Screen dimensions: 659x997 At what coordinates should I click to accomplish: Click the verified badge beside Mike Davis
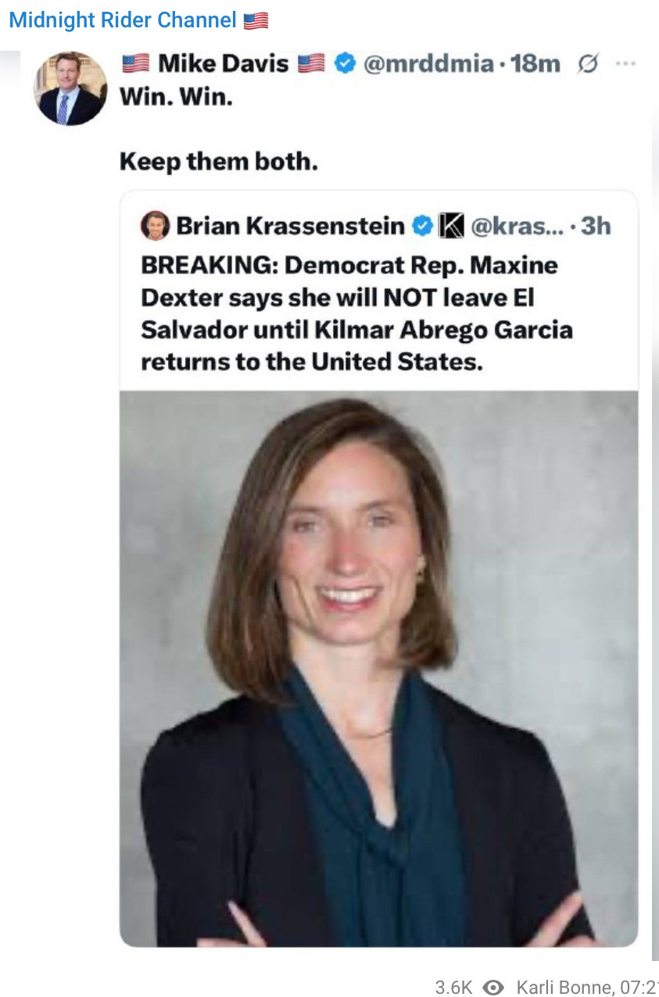pos(345,64)
